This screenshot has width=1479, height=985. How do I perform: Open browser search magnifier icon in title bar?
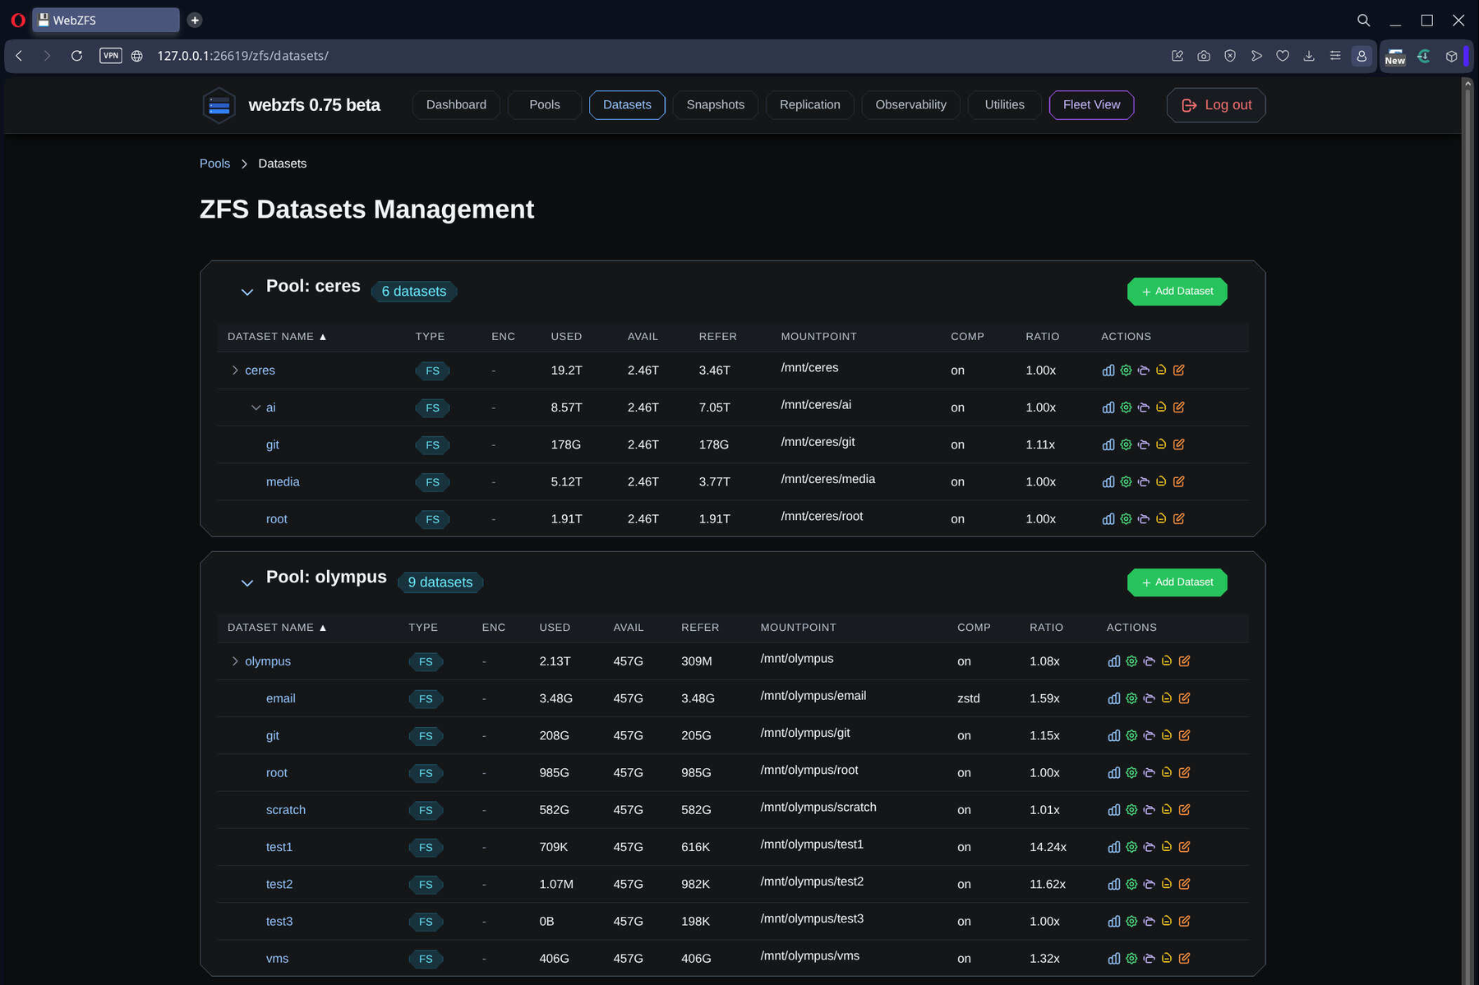[x=1363, y=20]
